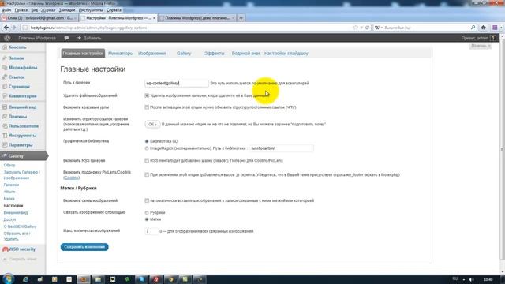This screenshot has width=505, height=284.
Task: Select the Метки radio button
Action: (147, 219)
